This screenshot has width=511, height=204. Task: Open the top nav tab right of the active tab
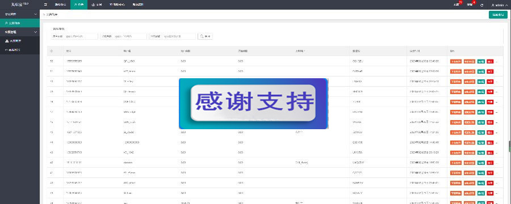tap(97, 5)
